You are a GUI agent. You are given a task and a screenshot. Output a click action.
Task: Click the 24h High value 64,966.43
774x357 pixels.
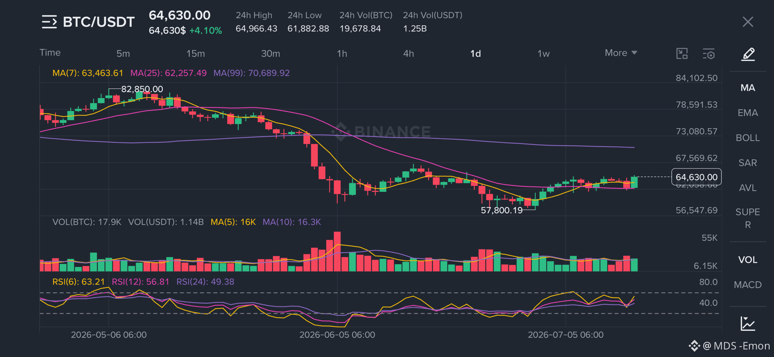coord(256,28)
